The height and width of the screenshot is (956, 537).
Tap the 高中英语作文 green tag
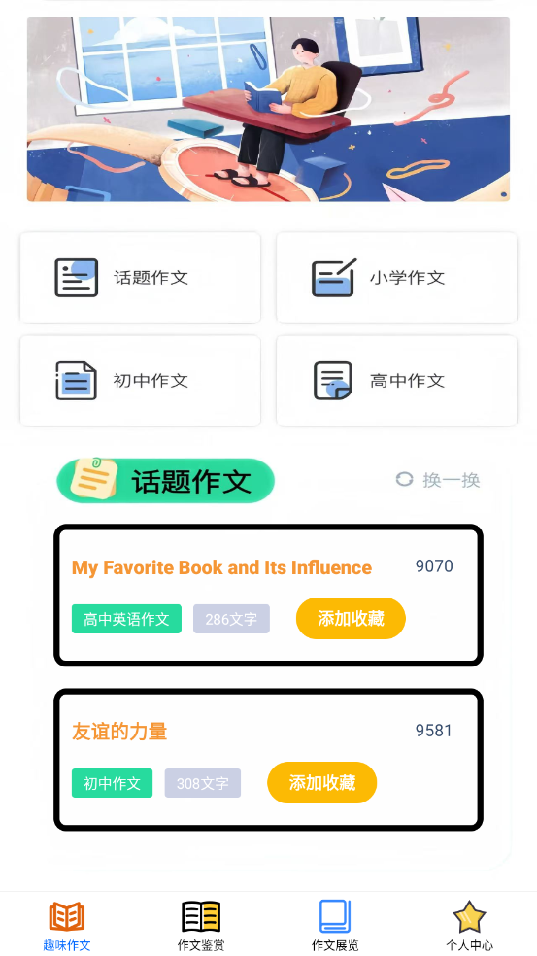127,619
